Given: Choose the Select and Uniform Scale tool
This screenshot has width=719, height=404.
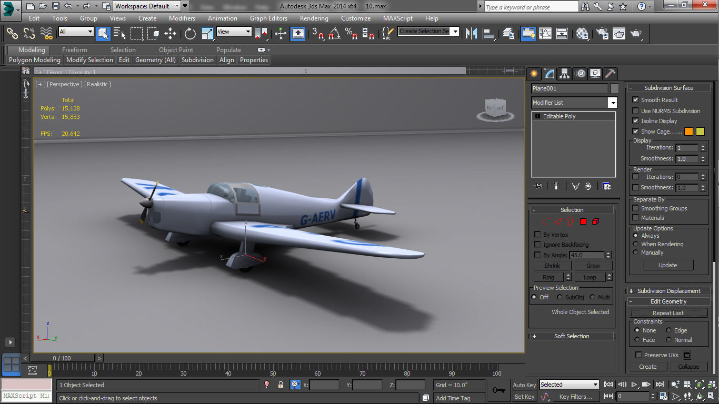Looking at the screenshot, I should (x=207, y=34).
